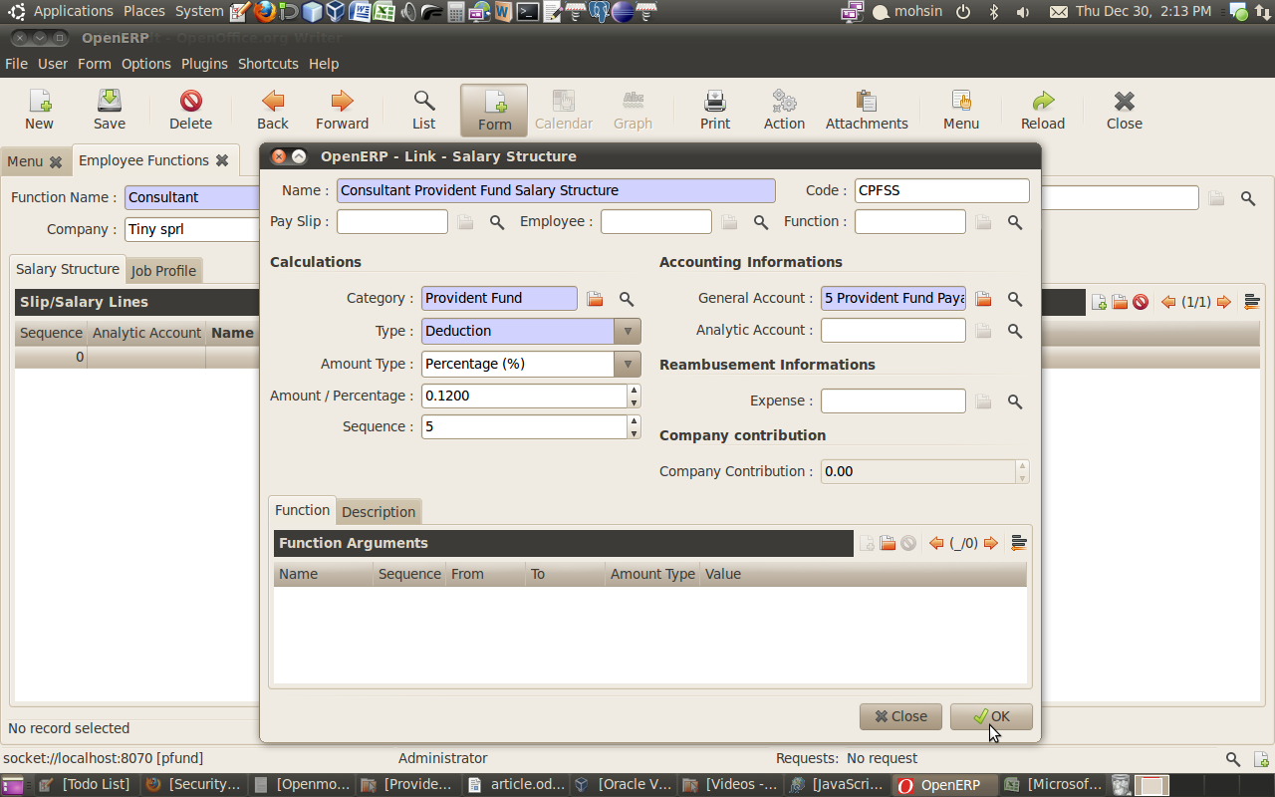1275x797 pixels.
Task: Open the Help menu
Action: pyautogui.click(x=324, y=63)
